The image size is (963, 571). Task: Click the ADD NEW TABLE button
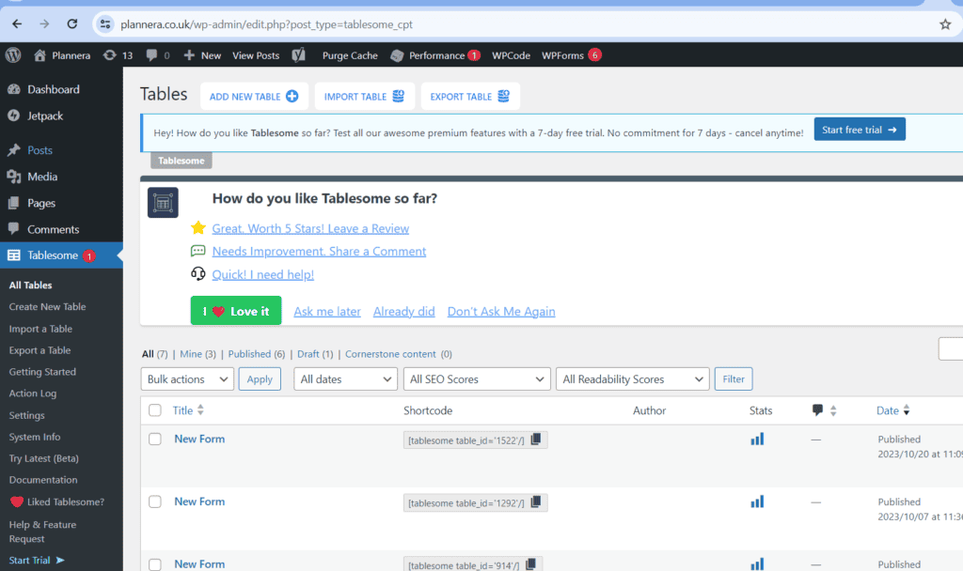tap(253, 97)
